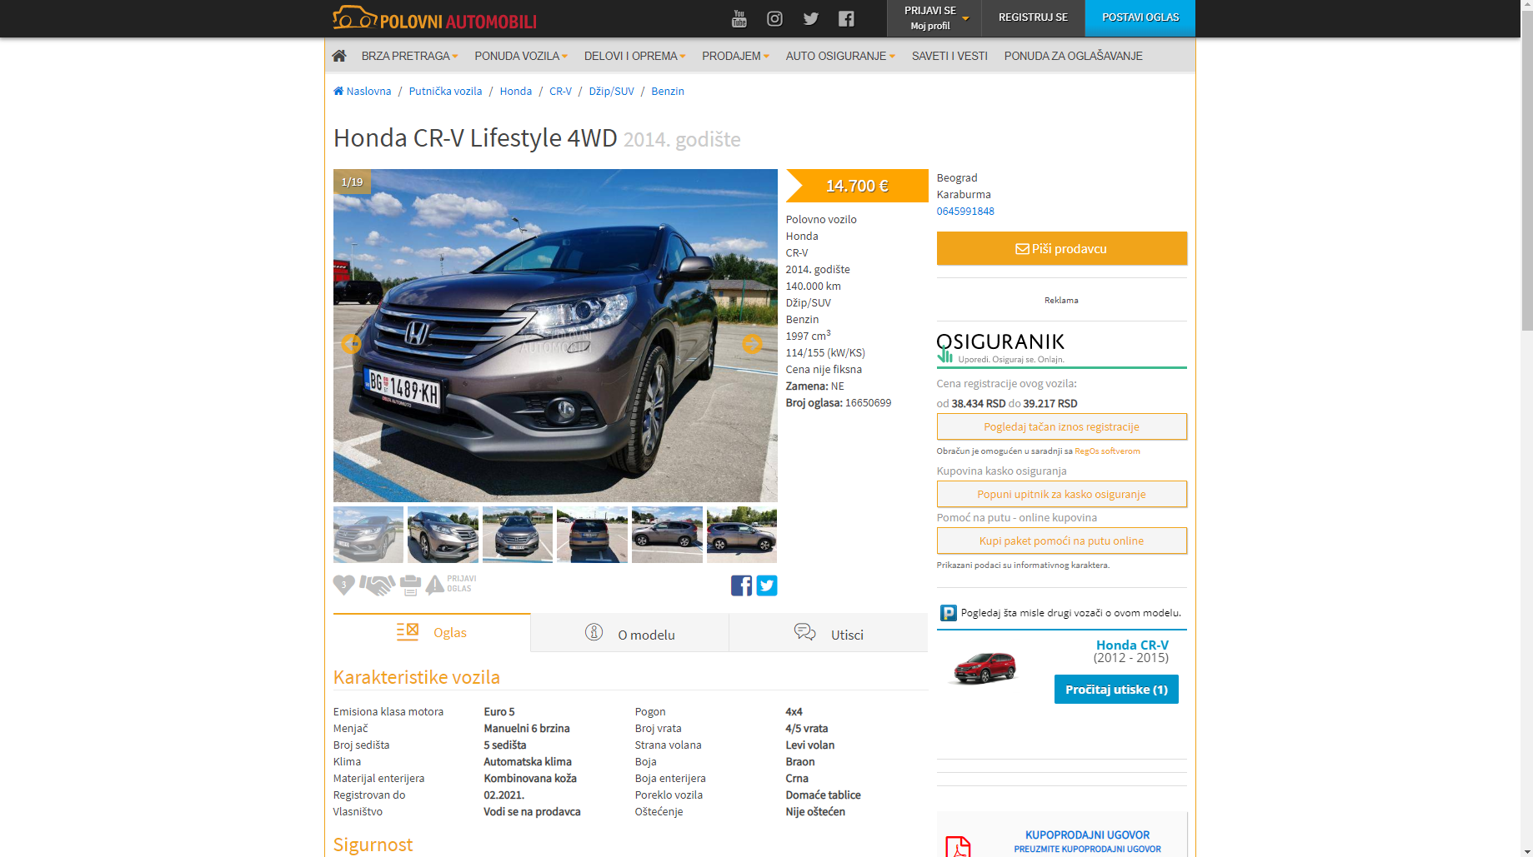Save ad with heart favorite icon
The image size is (1533, 857).
coord(344,585)
